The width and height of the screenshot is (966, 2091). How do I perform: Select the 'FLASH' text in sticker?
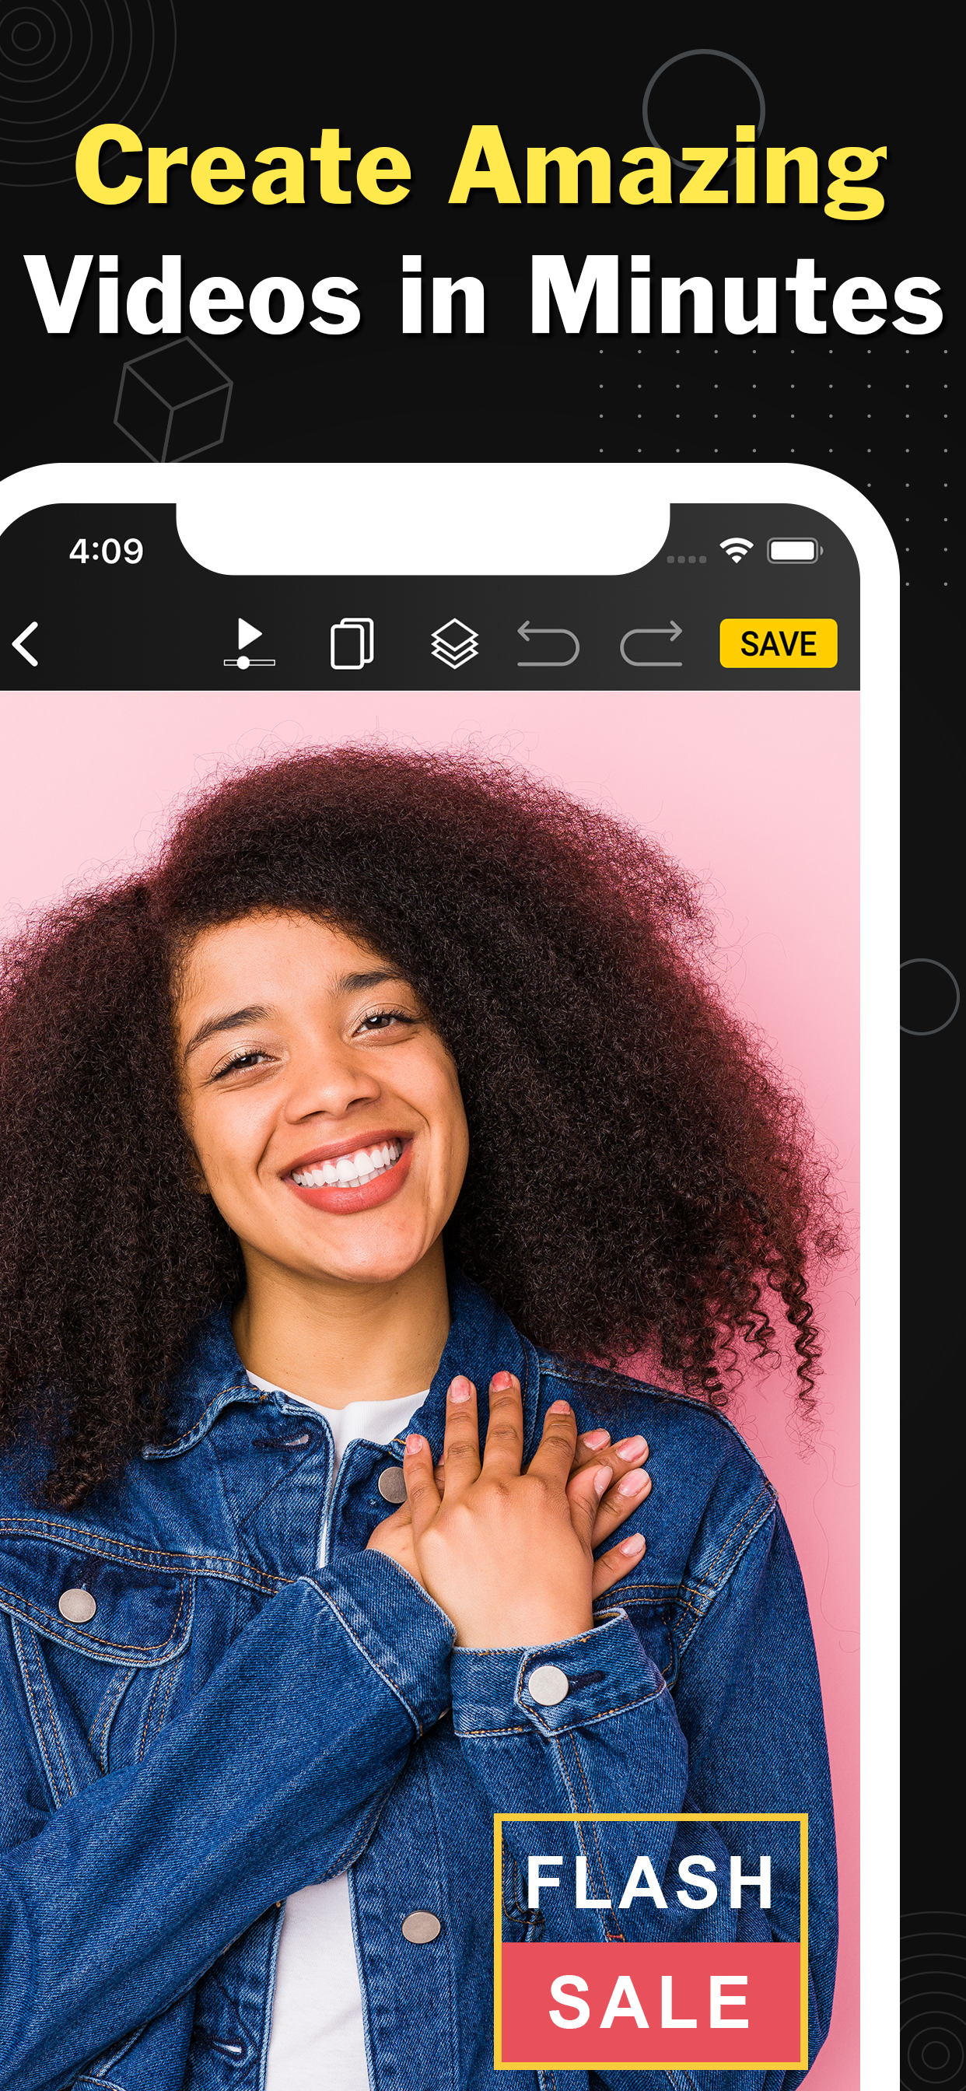649,1883
